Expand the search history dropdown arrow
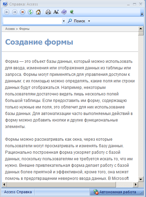 64,21
